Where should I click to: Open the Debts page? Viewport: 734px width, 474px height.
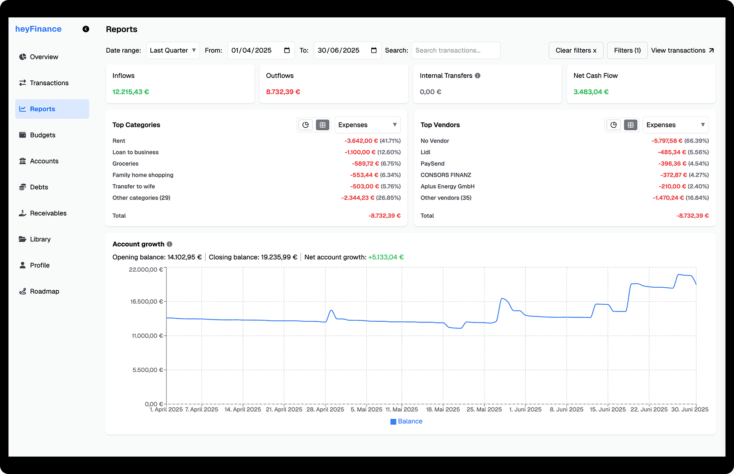[x=39, y=187]
